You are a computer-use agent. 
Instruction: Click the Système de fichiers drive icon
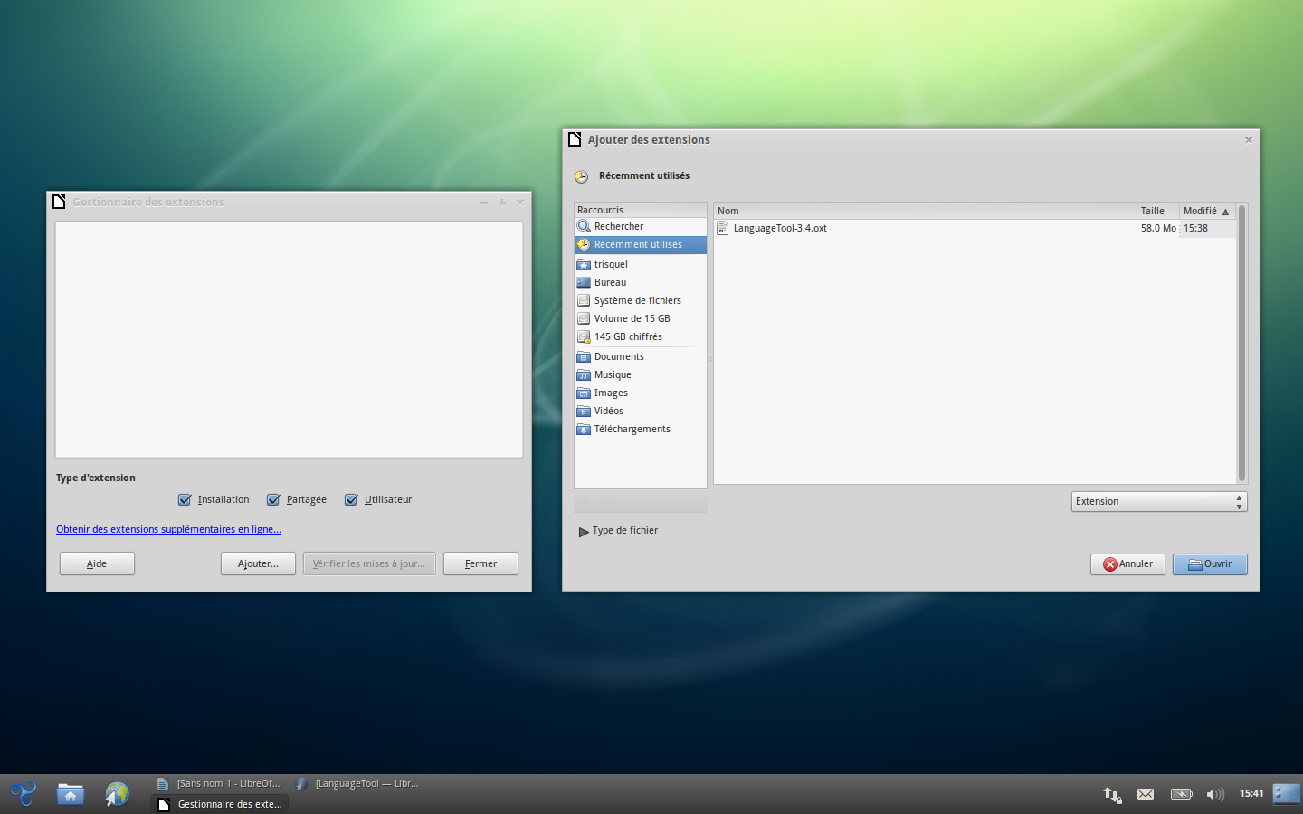[x=584, y=300]
